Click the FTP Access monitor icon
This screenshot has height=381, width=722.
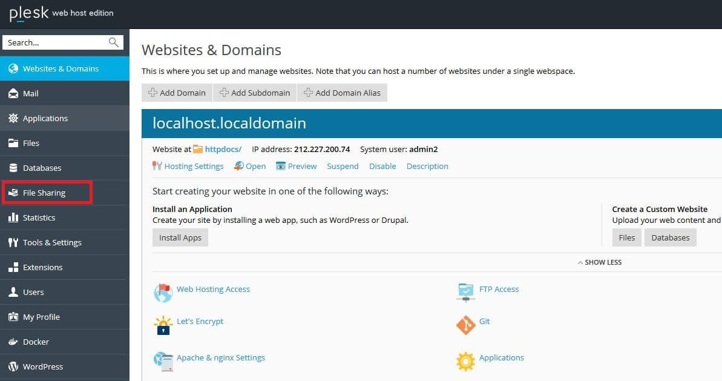[465, 293]
